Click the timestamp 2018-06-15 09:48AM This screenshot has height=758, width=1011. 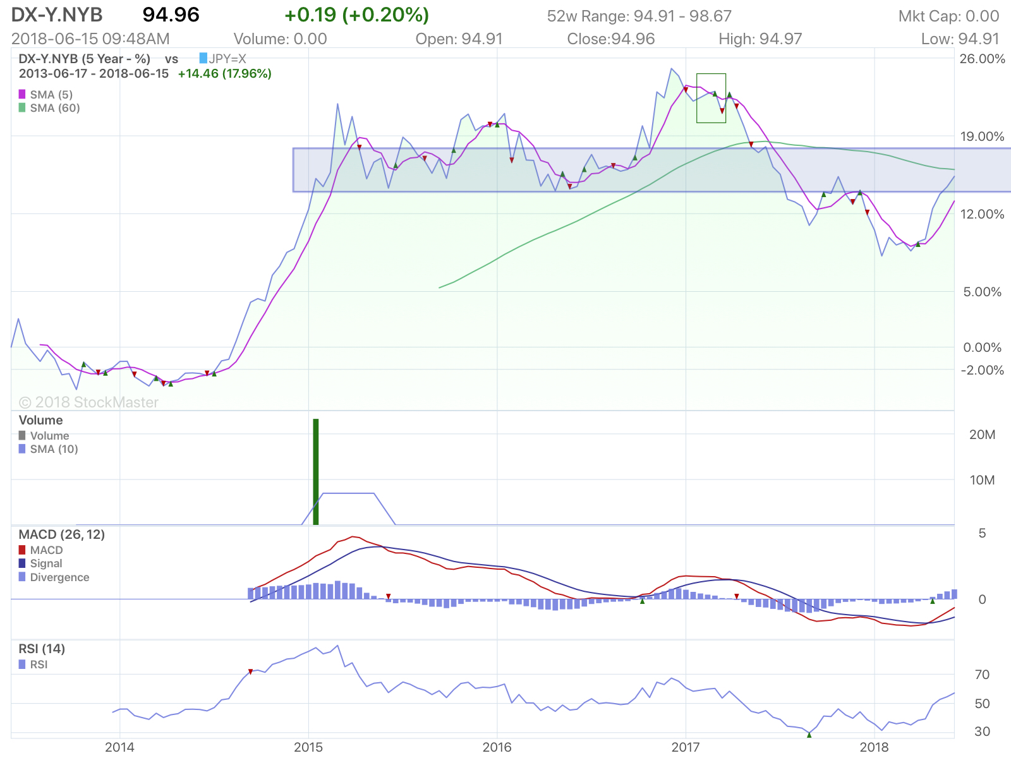(x=90, y=39)
